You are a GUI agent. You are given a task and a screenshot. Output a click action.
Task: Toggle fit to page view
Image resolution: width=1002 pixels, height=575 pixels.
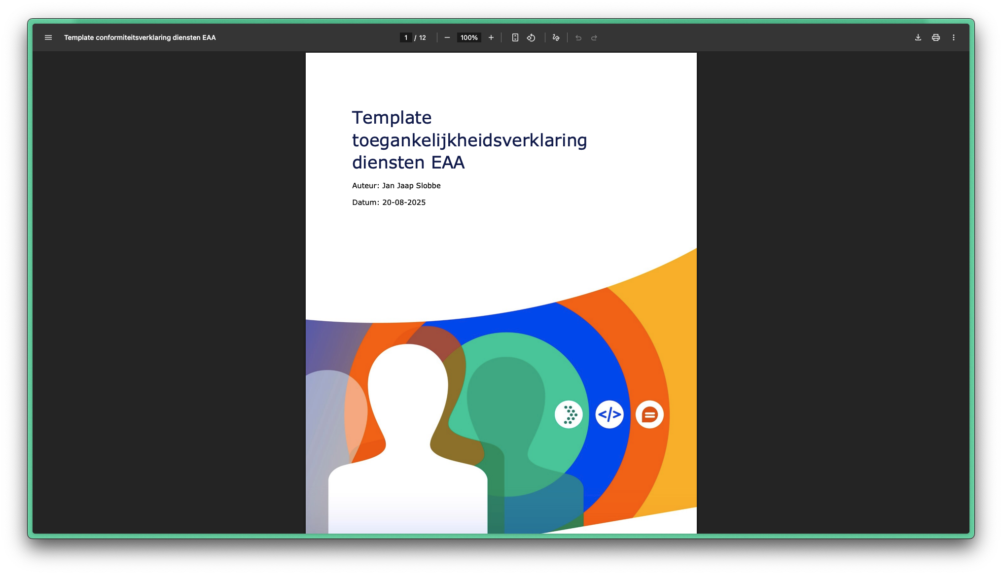tap(515, 37)
